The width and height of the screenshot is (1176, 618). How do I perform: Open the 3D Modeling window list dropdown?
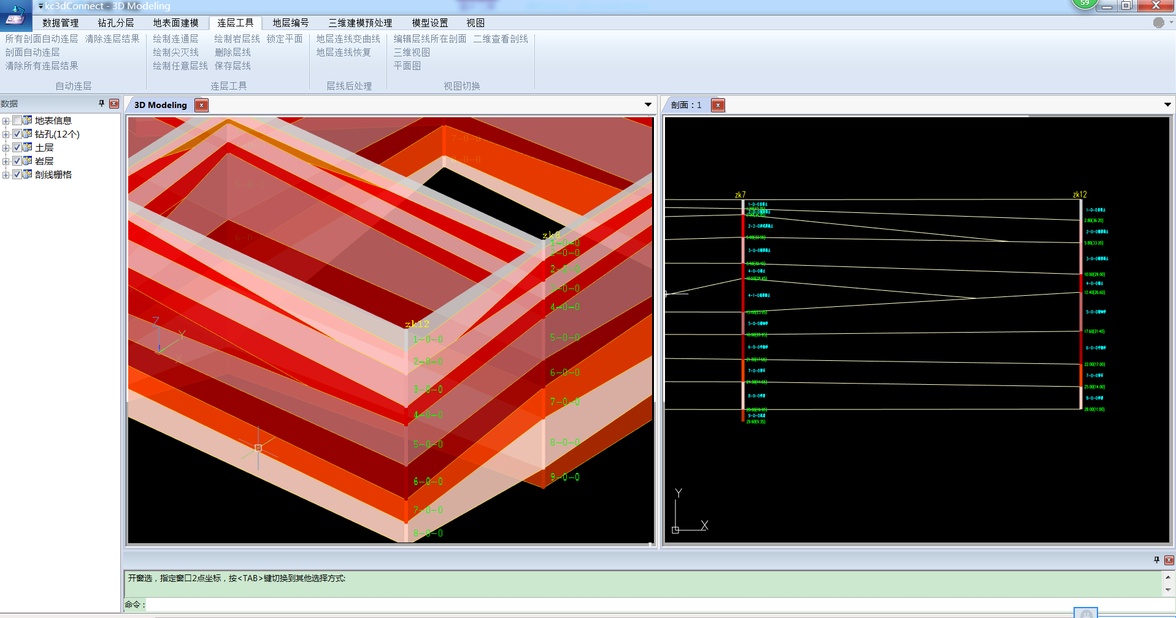coord(648,104)
